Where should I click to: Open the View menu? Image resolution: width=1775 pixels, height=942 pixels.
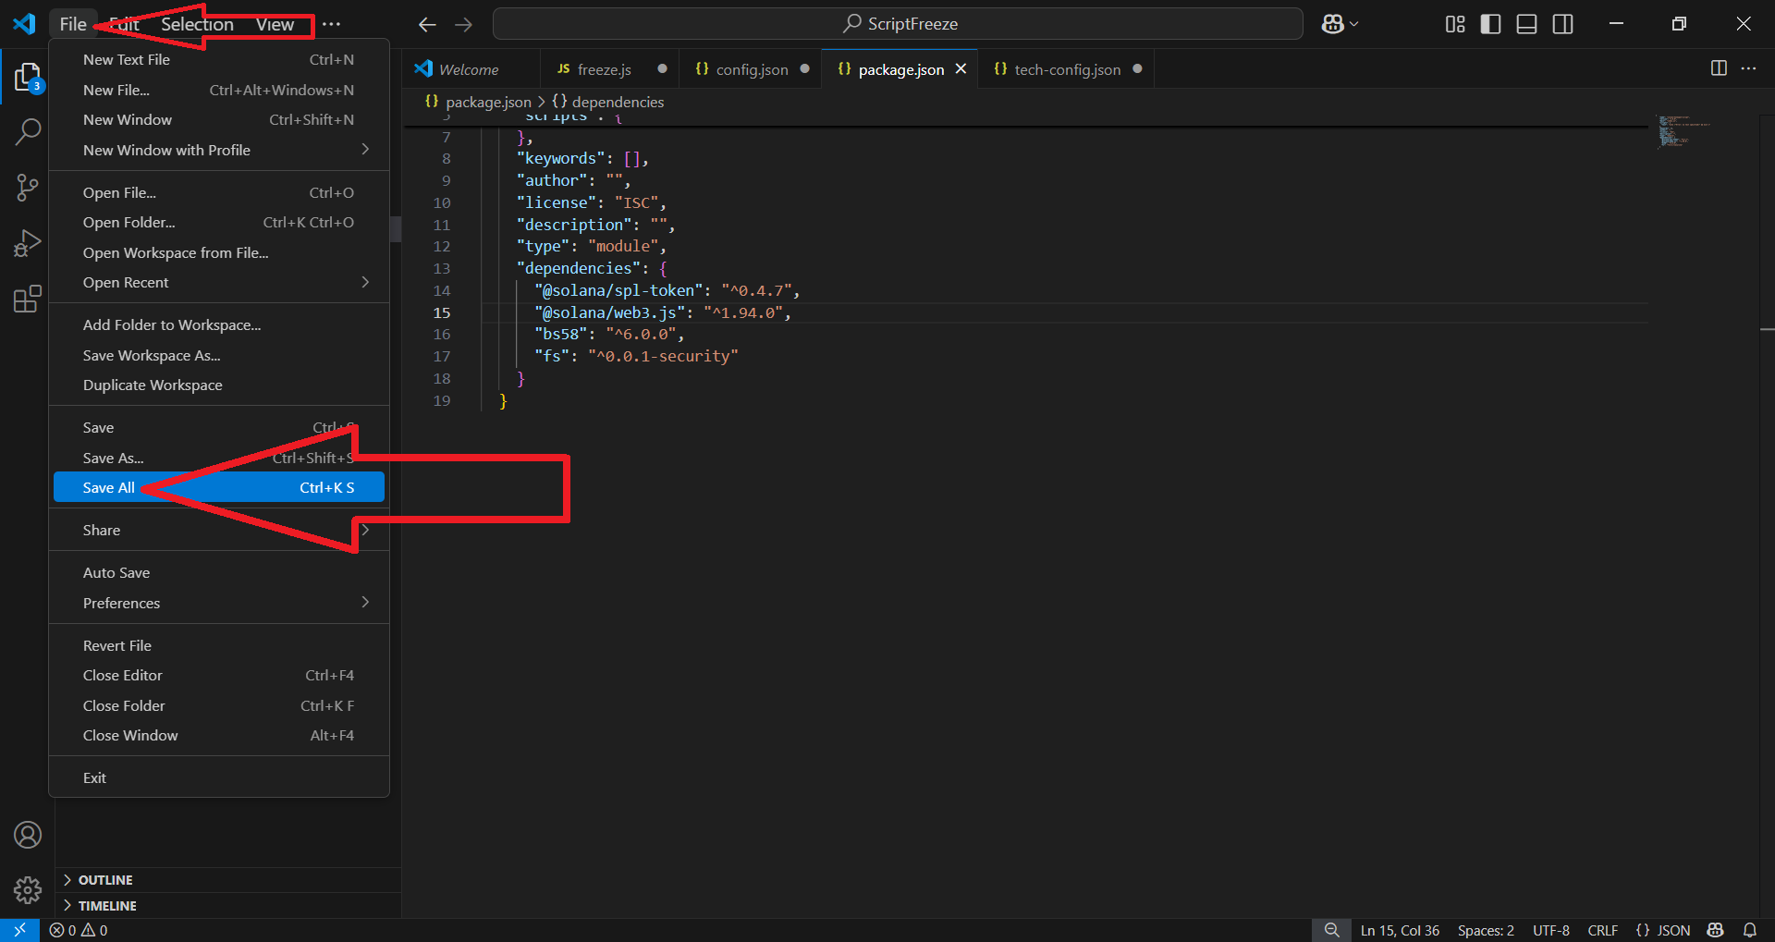click(x=275, y=24)
